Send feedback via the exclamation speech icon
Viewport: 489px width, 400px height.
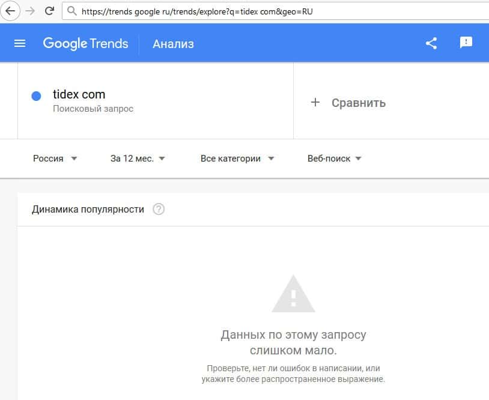pos(466,43)
